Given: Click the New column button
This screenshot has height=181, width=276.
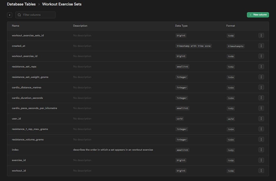Looking at the screenshot, I should pyautogui.click(x=258, y=15).
